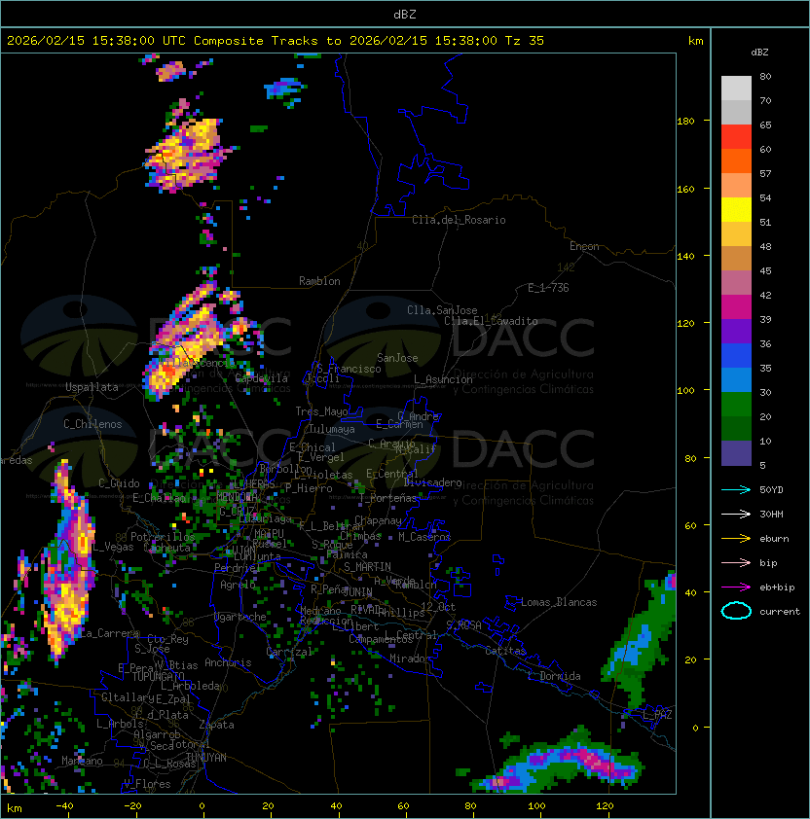Click the 'L_Asuncion' map label

443,379
